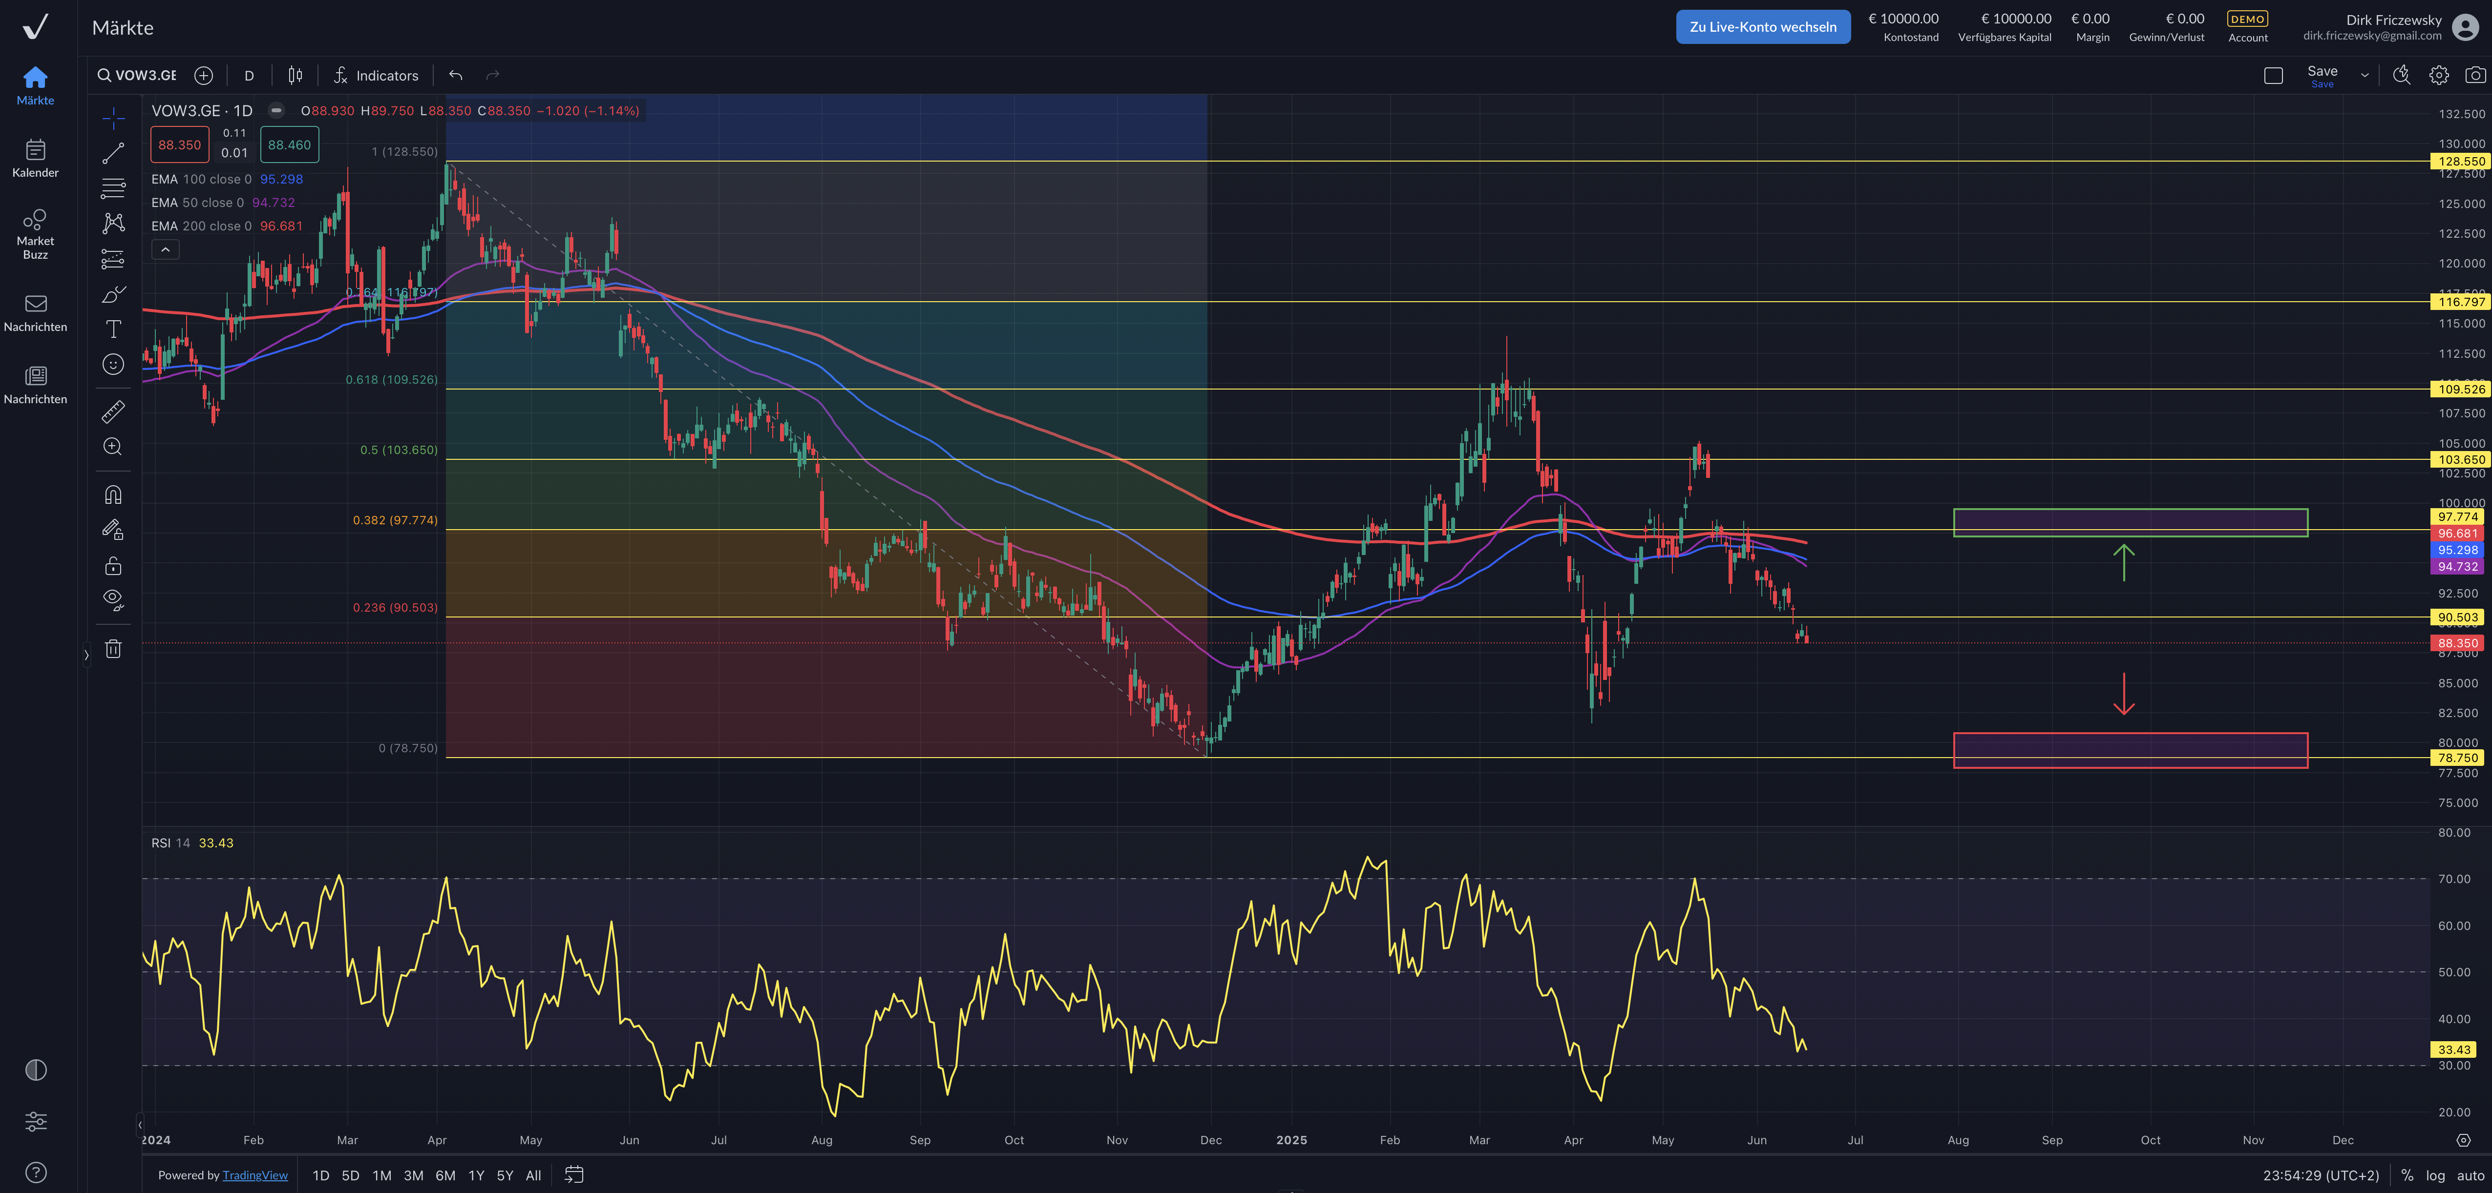Collapse the indicator legend chevron
The width and height of the screenshot is (2492, 1193).
point(166,249)
